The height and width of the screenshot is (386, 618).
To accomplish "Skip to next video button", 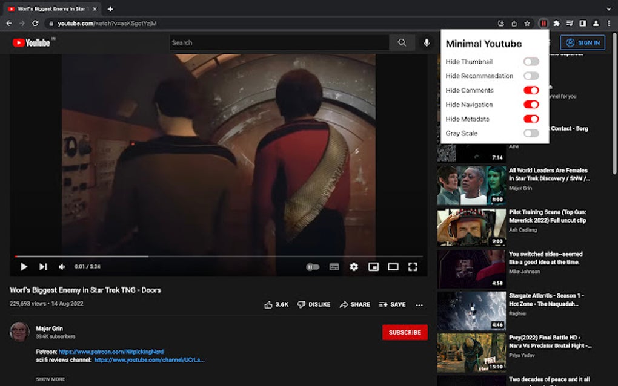I will click(x=43, y=267).
